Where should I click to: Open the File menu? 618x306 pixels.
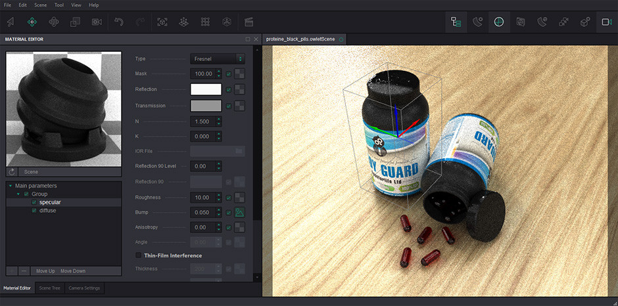pos(7,5)
